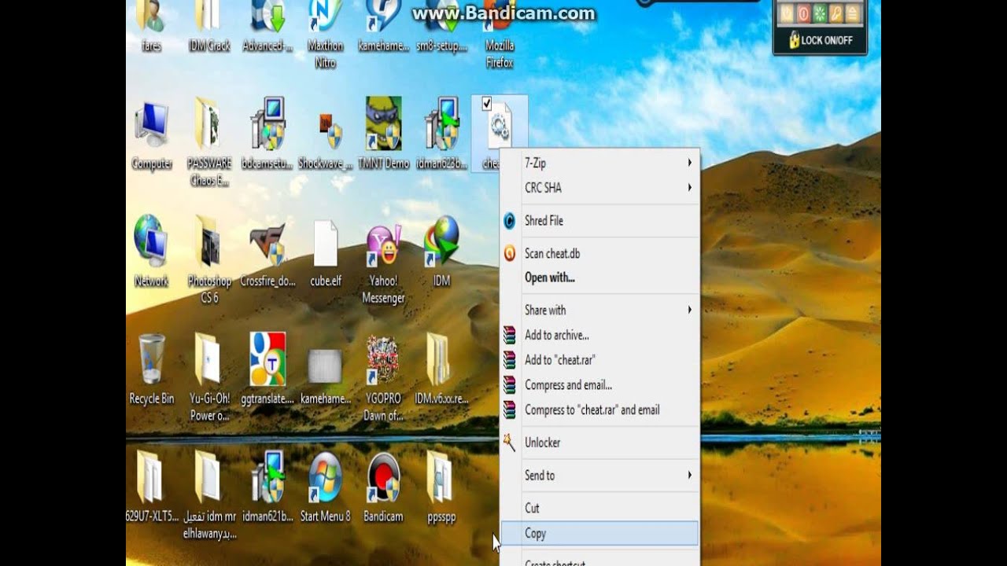This screenshot has height=566, width=1007.
Task: Select the ppsspp folder
Action: pos(441,486)
